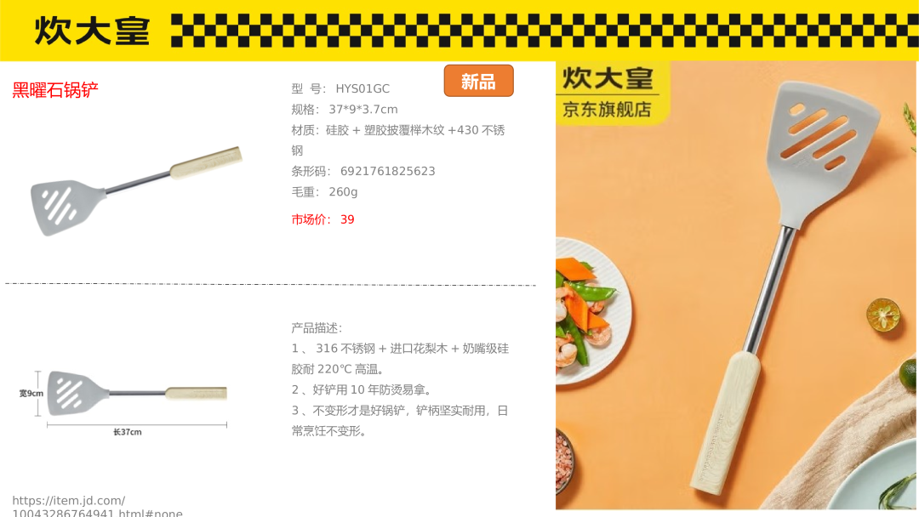Select the 型号 HYS01GC text
919x517 pixels.
(x=340, y=89)
